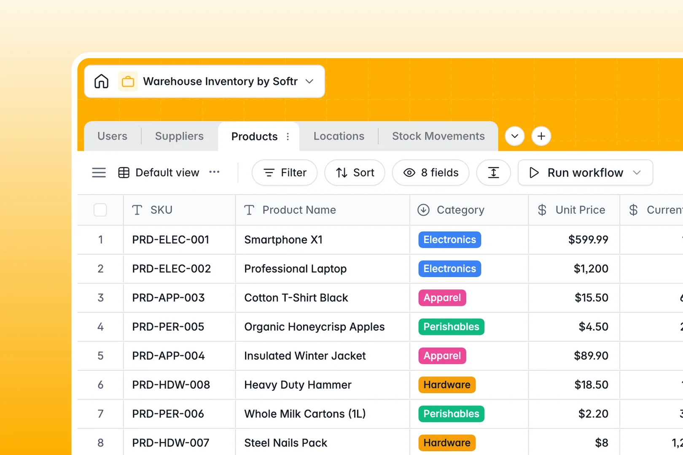Viewport: 683px width, 455px height.
Task: Select the Whole Milk Cartons (1L) cell
Action: (x=323, y=414)
